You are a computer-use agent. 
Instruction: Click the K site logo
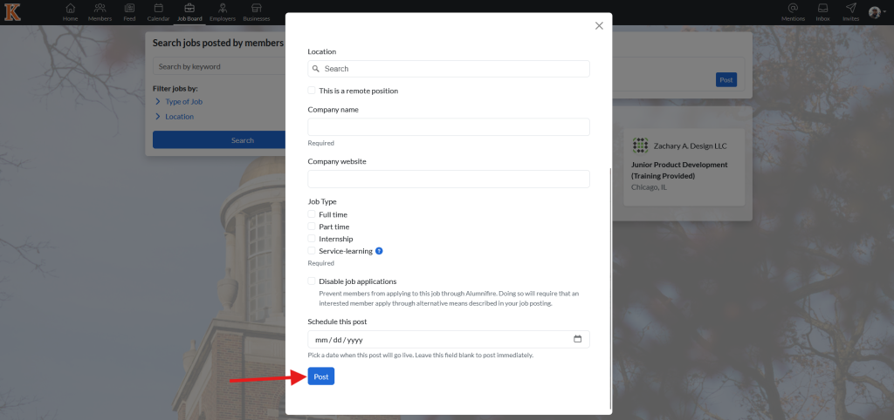tap(12, 12)
